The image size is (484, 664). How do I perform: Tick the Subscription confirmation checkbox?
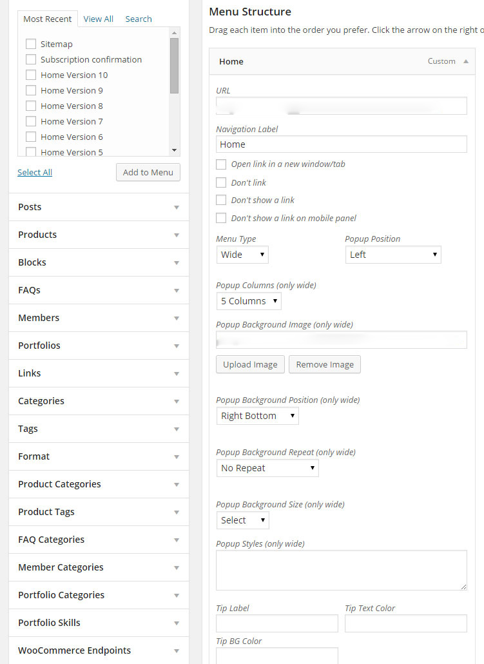(x=31, y=59)
